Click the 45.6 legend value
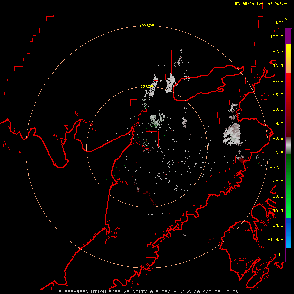Screen dimensions: 294x294 pyautogui.click(x=278, y=95)
